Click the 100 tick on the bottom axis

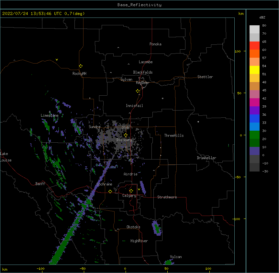point(208,268)
